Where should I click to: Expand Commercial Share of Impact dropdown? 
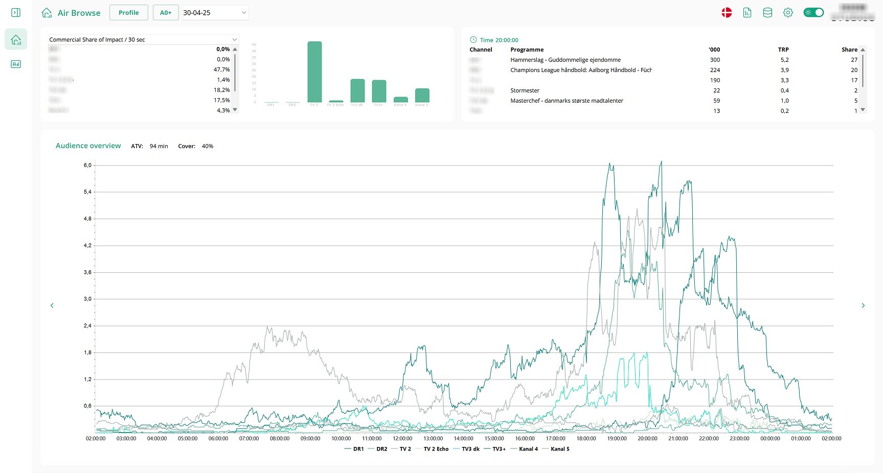point(143,39)
